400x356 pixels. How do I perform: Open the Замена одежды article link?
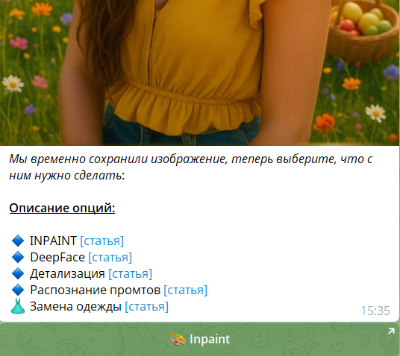147,306
